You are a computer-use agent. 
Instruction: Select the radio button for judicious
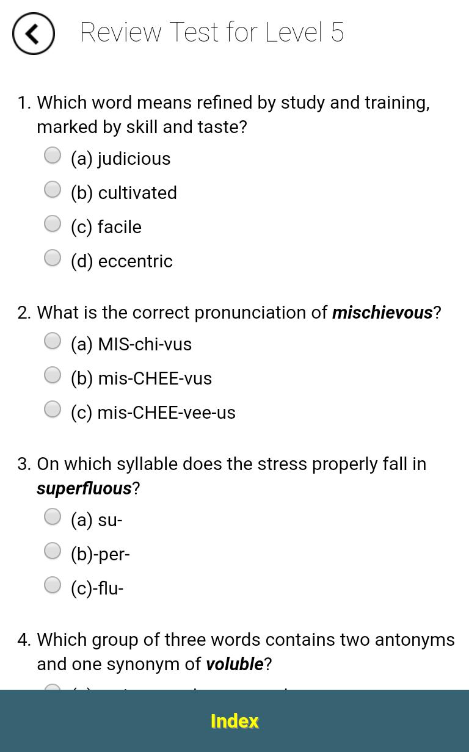[53, 155]
